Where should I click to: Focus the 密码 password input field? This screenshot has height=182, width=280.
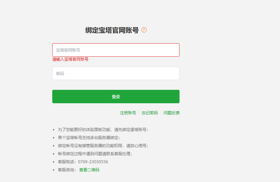click(116, 73)
